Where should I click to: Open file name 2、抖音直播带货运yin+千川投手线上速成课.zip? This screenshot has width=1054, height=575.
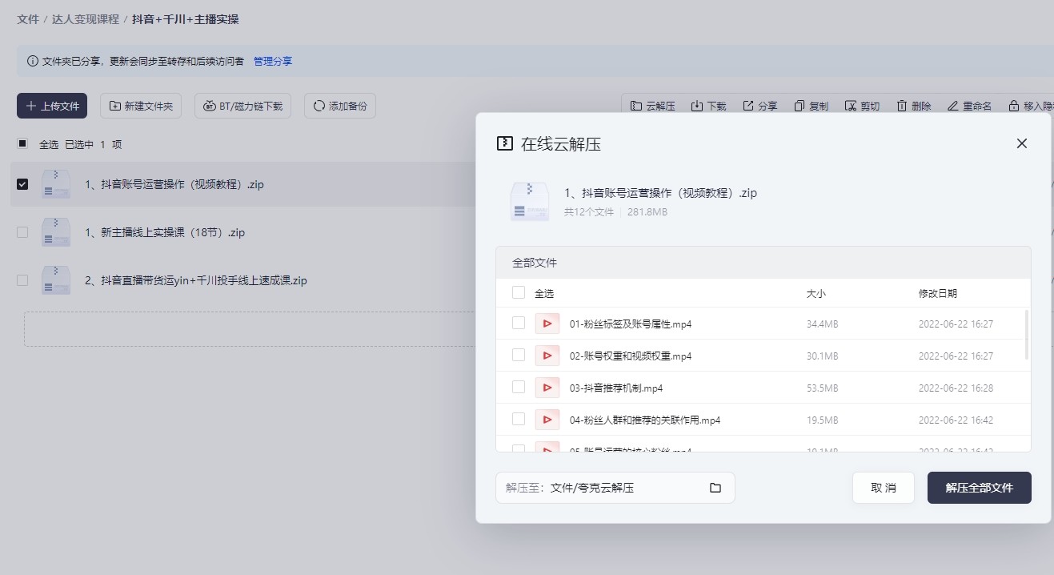pos(196,281)
